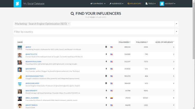Viewport: 195px width, 109px height.
Task: Click the @SEOSMARTY avatar thumbnail
Action: (20, 91)
